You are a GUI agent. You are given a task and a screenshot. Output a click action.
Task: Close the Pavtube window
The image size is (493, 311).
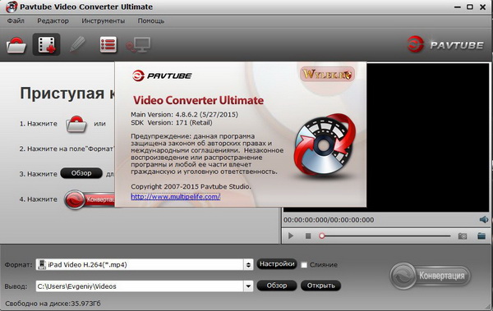pyautogui.click(x=482, y=7)
